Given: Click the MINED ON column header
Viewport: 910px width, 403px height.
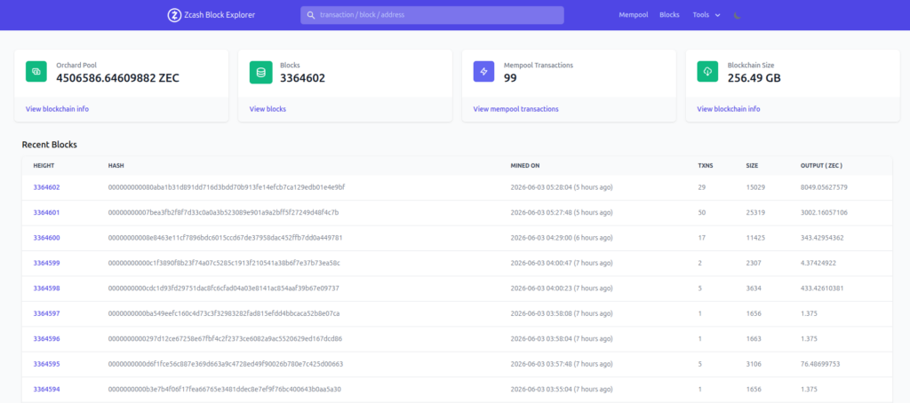Looking at the screenshot, I should tap(525, 166).
